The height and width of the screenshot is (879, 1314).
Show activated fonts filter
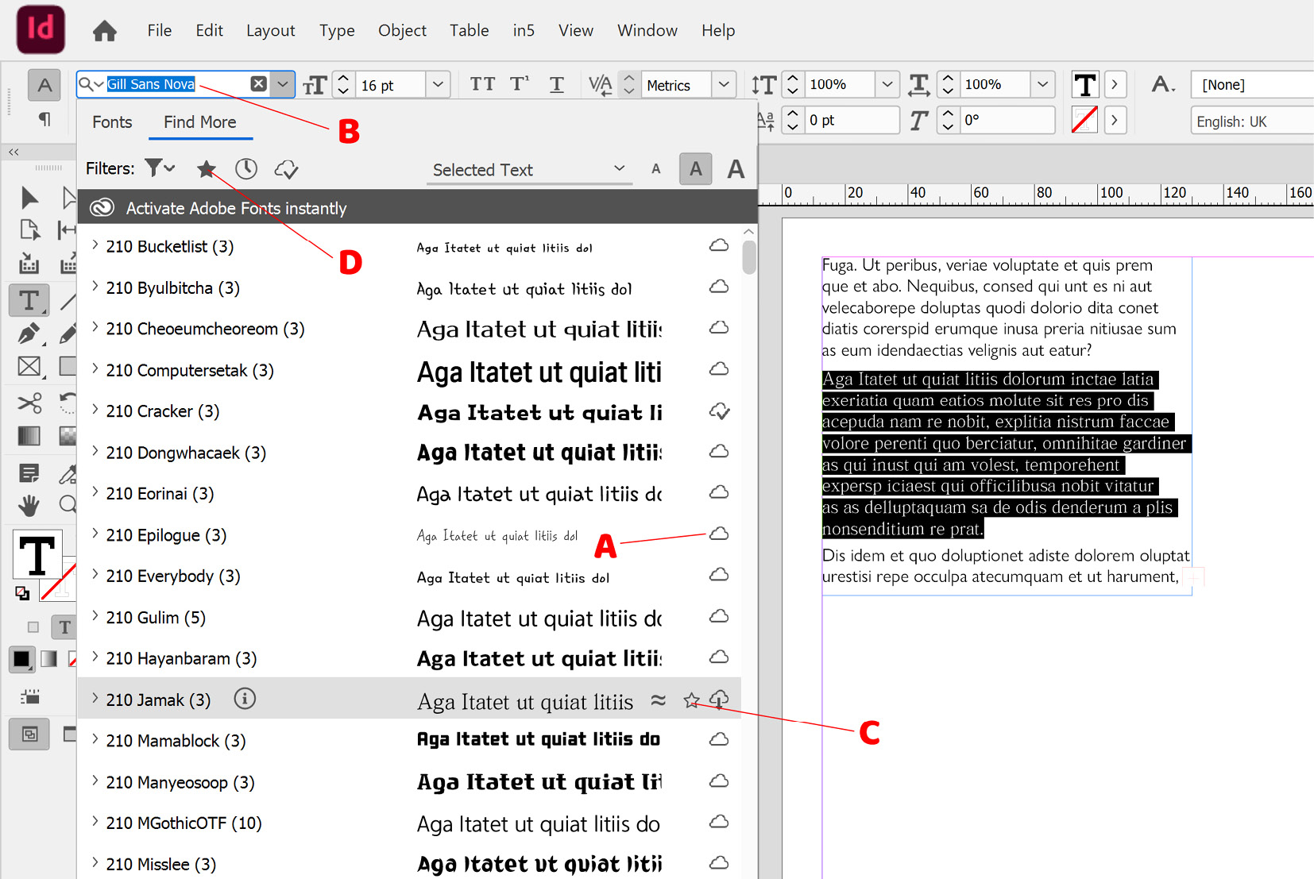point(286,168)
